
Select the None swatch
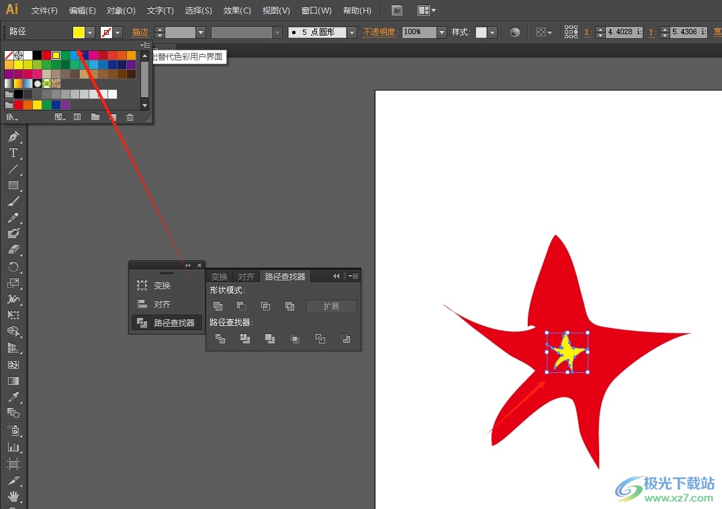[x=9, y=55]
